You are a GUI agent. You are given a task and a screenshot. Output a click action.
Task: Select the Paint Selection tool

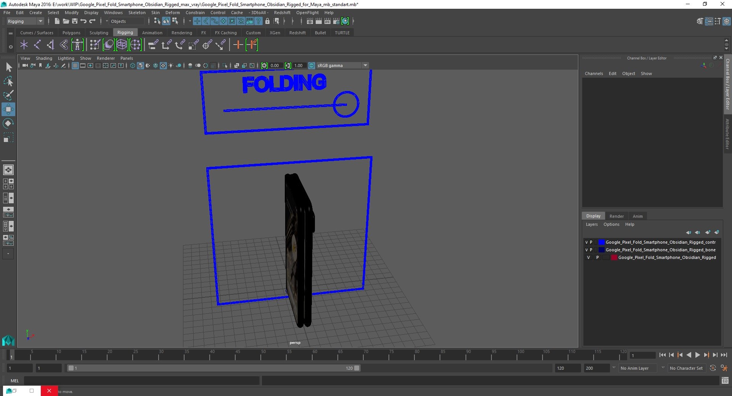(8, 95)
